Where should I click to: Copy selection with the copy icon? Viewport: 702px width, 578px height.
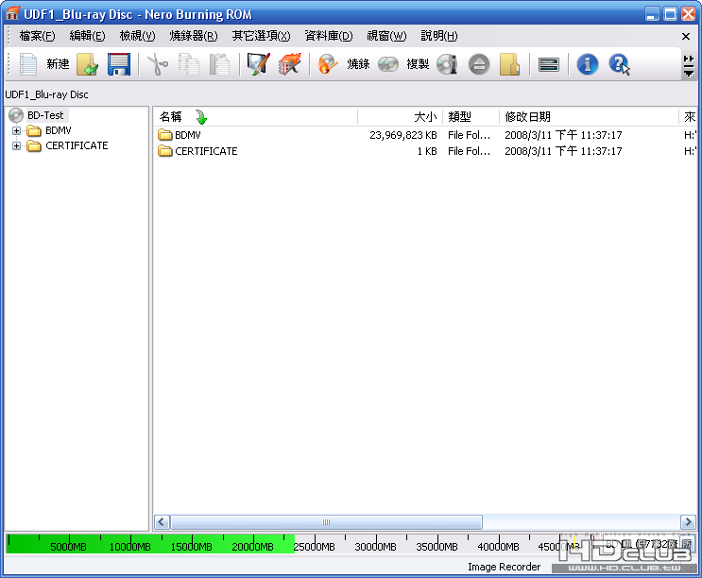coord(188,64)
